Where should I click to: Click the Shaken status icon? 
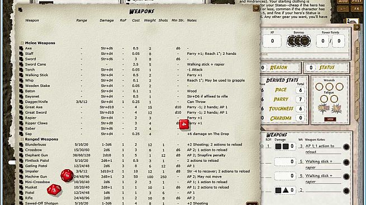(324, 109)
